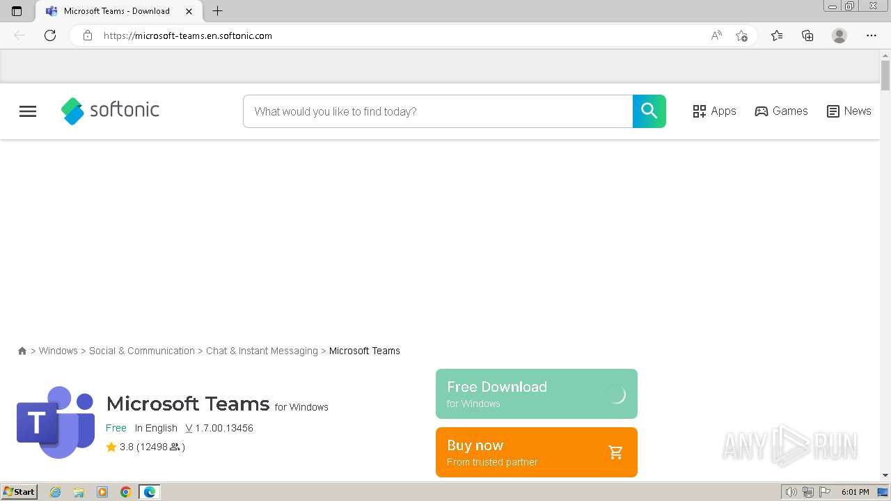Open Edge Settings and more menu
Image resolution: width=891 pixels, height=501 pixels.
pyautogui.click(x=872, y=35)
